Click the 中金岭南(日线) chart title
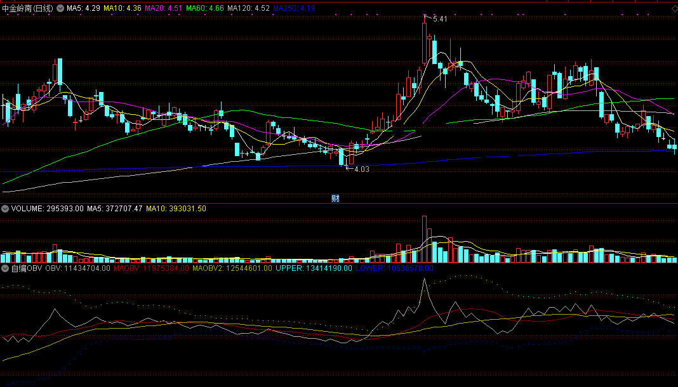Image resolution: width=678 pixels, height=387 pixels. 28,8
